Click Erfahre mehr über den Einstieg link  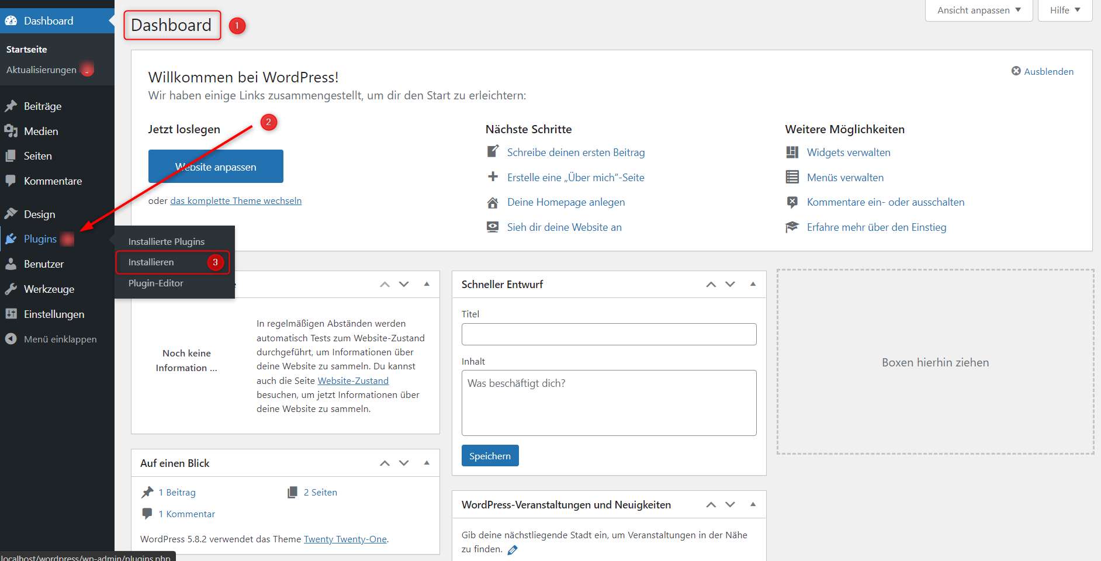click(877, 227)
